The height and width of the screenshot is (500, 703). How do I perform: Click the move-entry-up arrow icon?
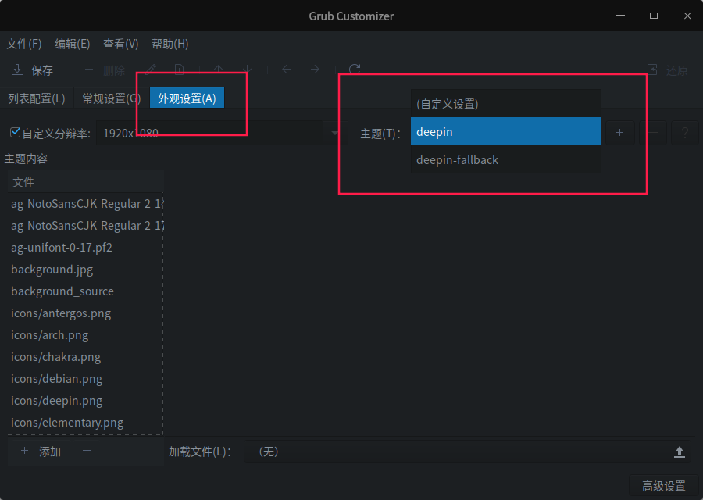click(218, 70)
